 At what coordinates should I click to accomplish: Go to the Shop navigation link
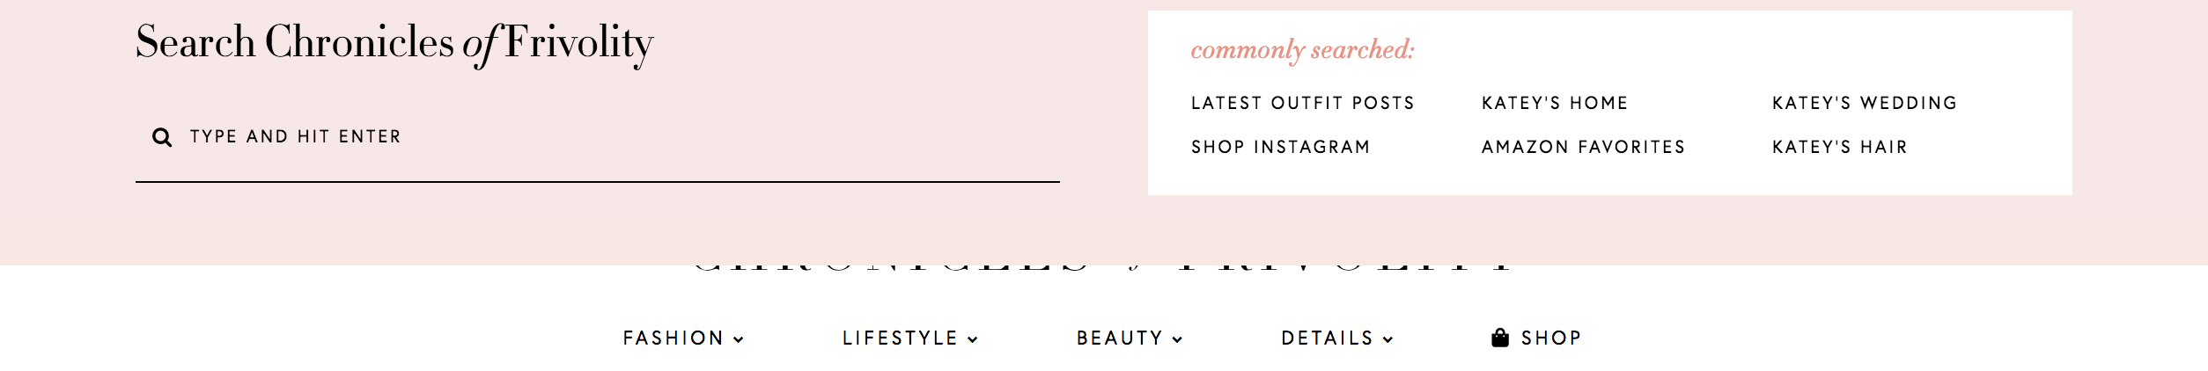[1551, 338]
